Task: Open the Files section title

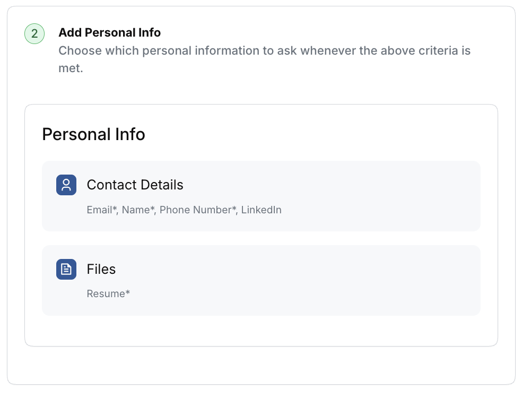Action: (101, 269)
